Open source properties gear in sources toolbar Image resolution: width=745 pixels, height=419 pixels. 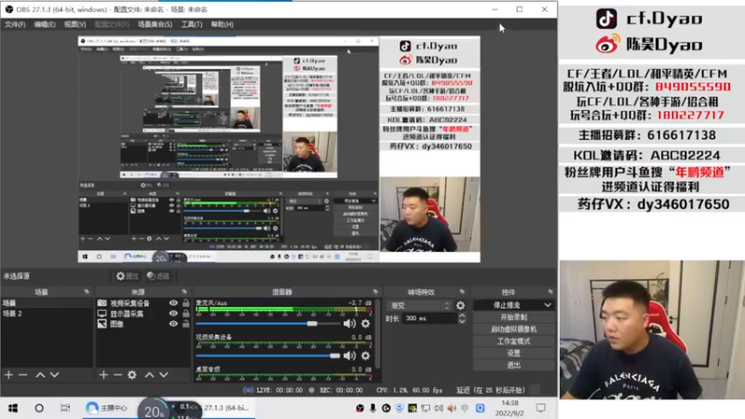(x=132, y=375)
